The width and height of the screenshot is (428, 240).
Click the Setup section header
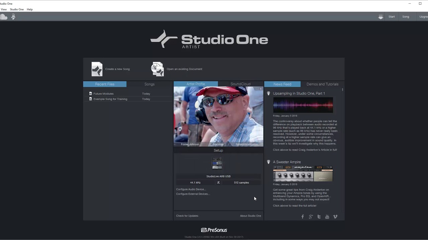coord(218,150)
